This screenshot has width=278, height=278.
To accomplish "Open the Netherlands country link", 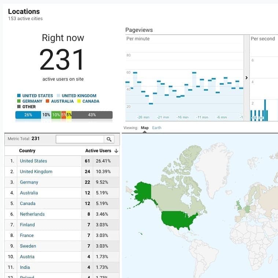I will pos(32,214).
